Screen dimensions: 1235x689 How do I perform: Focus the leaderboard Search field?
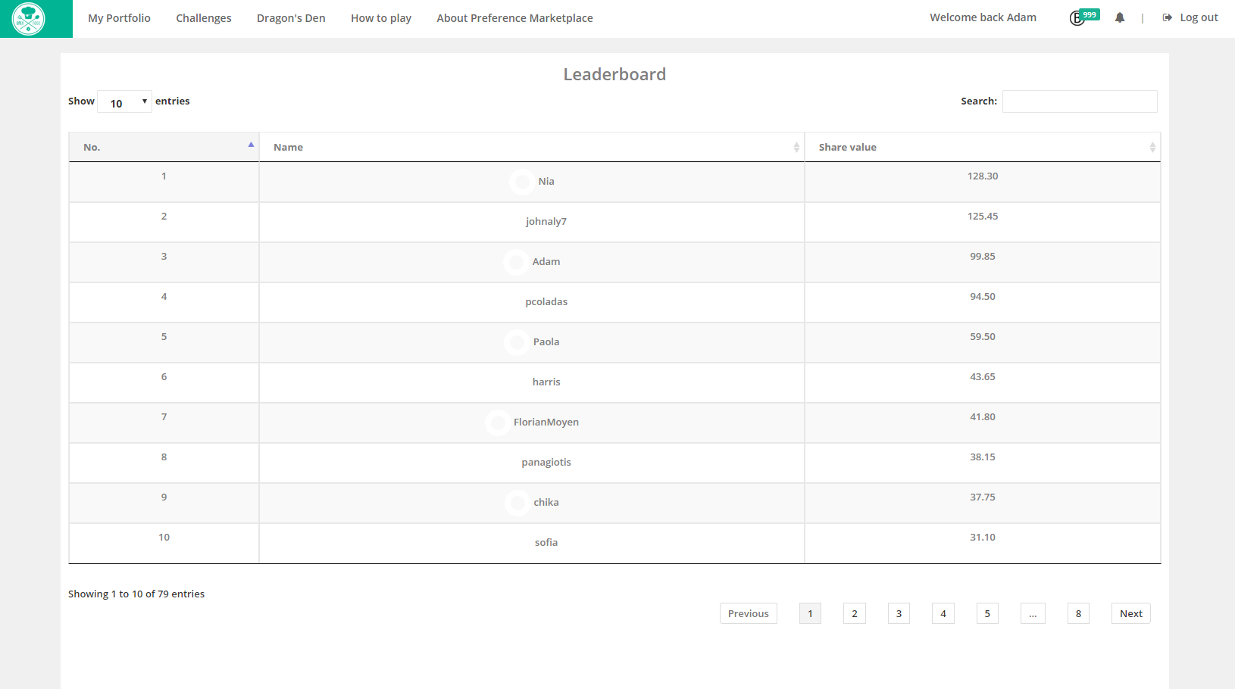(x=1080, y=101)
